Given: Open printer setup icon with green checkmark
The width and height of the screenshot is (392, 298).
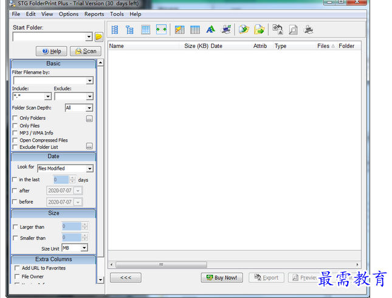Looking at the screenshot, I should 225,30.
